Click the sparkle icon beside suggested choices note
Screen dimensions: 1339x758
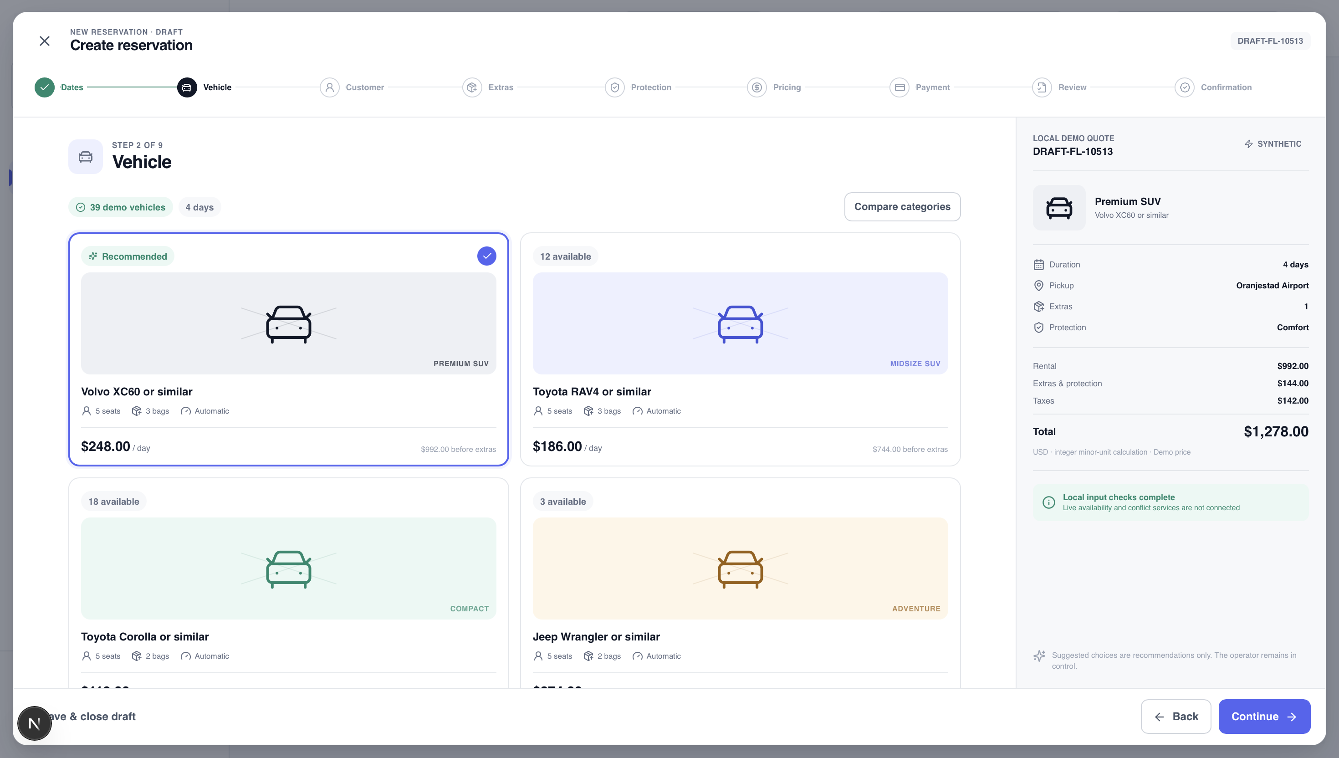pyautogui.click(x=1039, y=656)
